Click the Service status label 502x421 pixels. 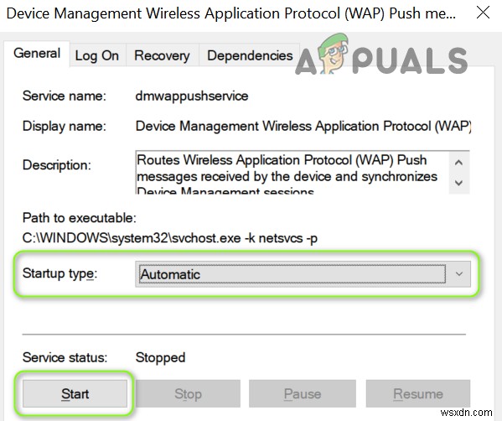coord(65,357)
